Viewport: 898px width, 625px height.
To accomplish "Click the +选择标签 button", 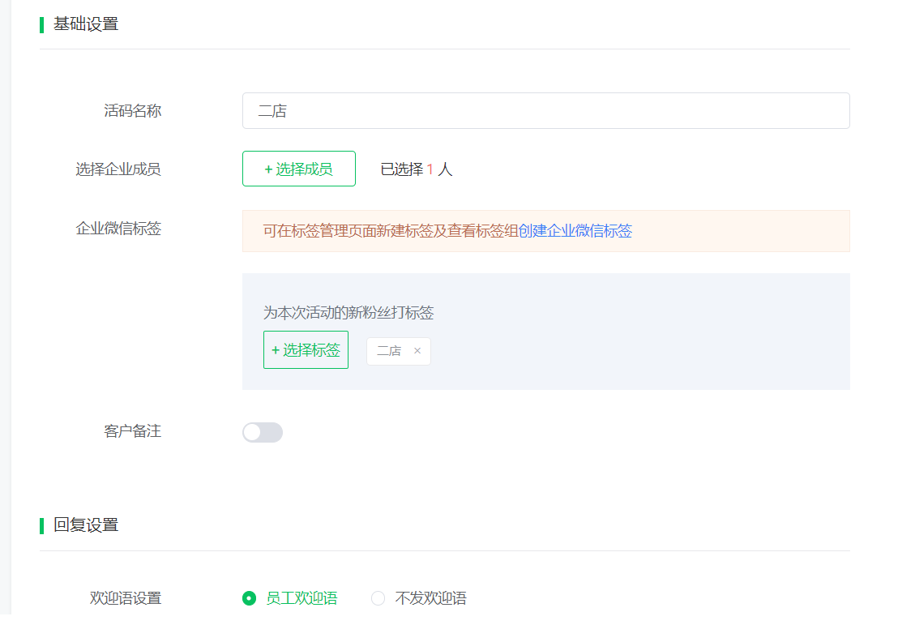I will pyautogui.click(x=306, y=349).
